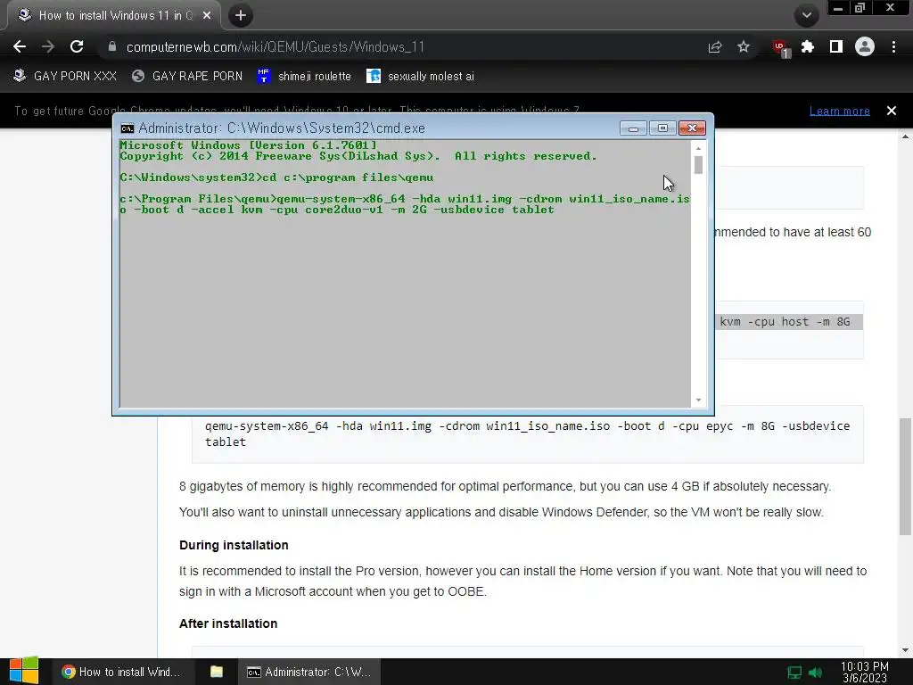Click the 'During installation' heading
The width and height of the screenshot is (913, 685).
234,545
